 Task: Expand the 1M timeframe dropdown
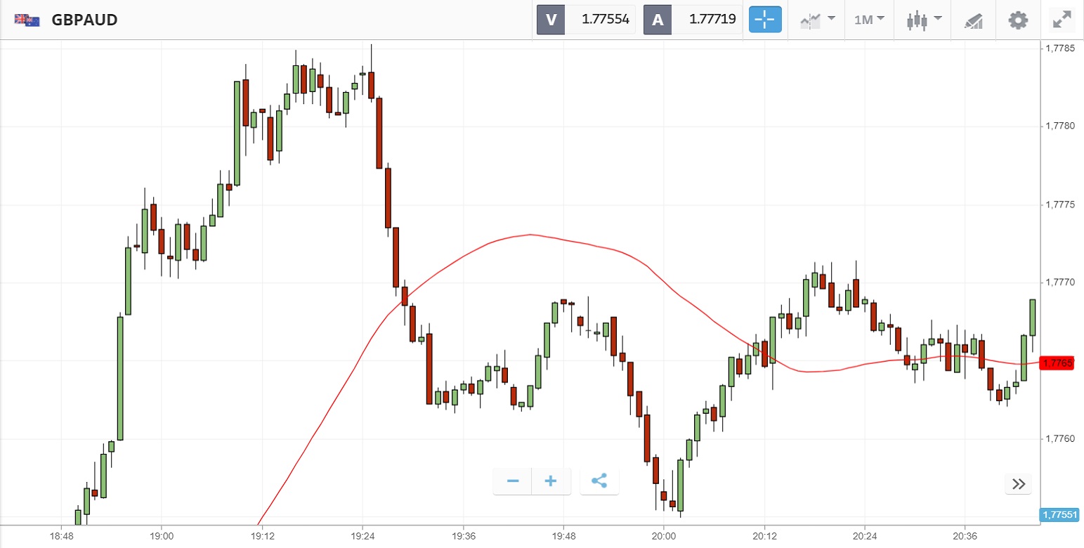click(868, 20)
